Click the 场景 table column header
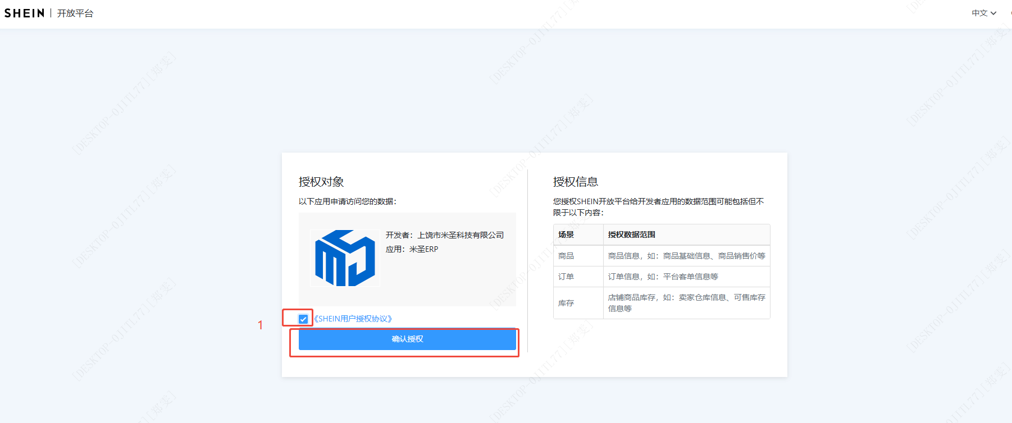1012x423 pixels. coord(566,235)
